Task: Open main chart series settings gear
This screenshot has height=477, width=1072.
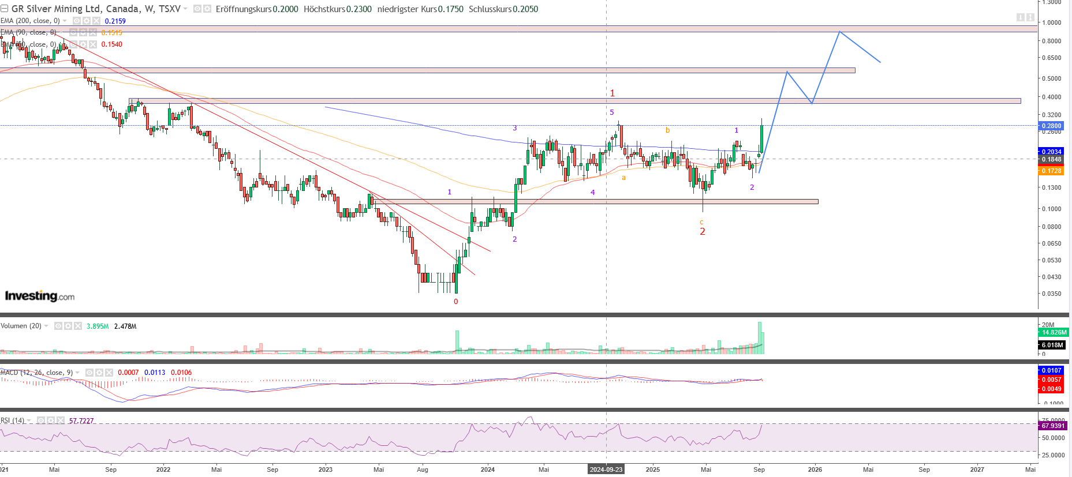Action: click(207, 9)
